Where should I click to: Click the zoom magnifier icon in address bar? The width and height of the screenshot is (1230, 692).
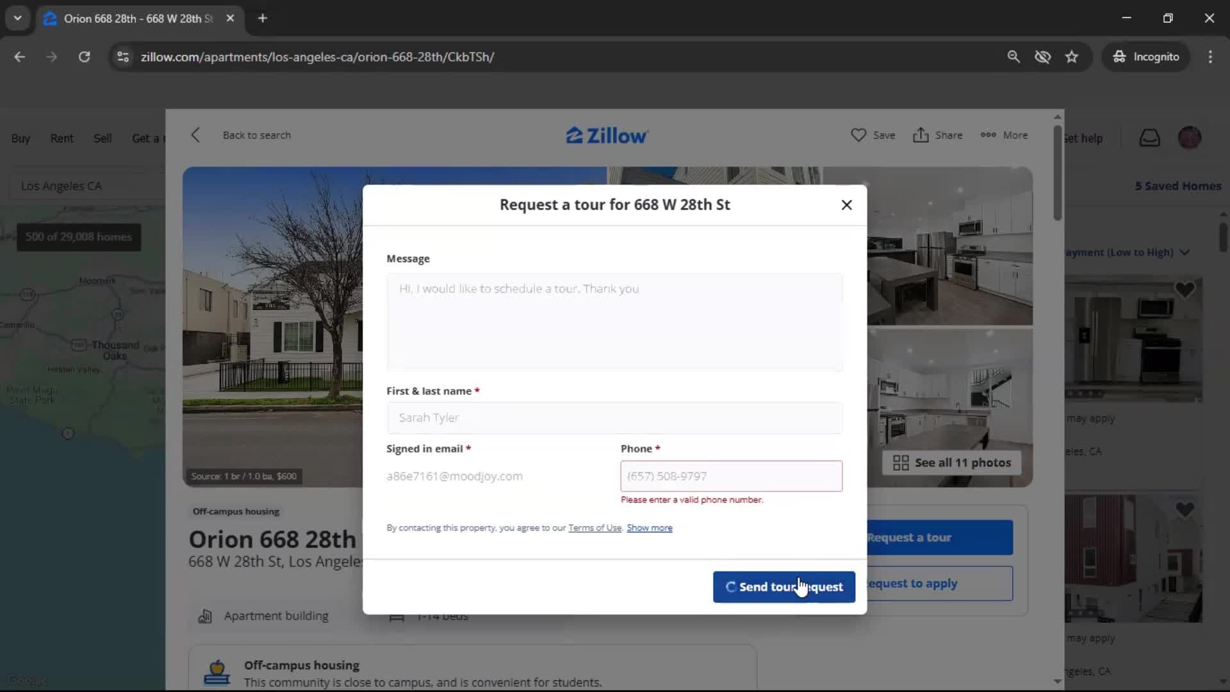(x=1013, y=57)
